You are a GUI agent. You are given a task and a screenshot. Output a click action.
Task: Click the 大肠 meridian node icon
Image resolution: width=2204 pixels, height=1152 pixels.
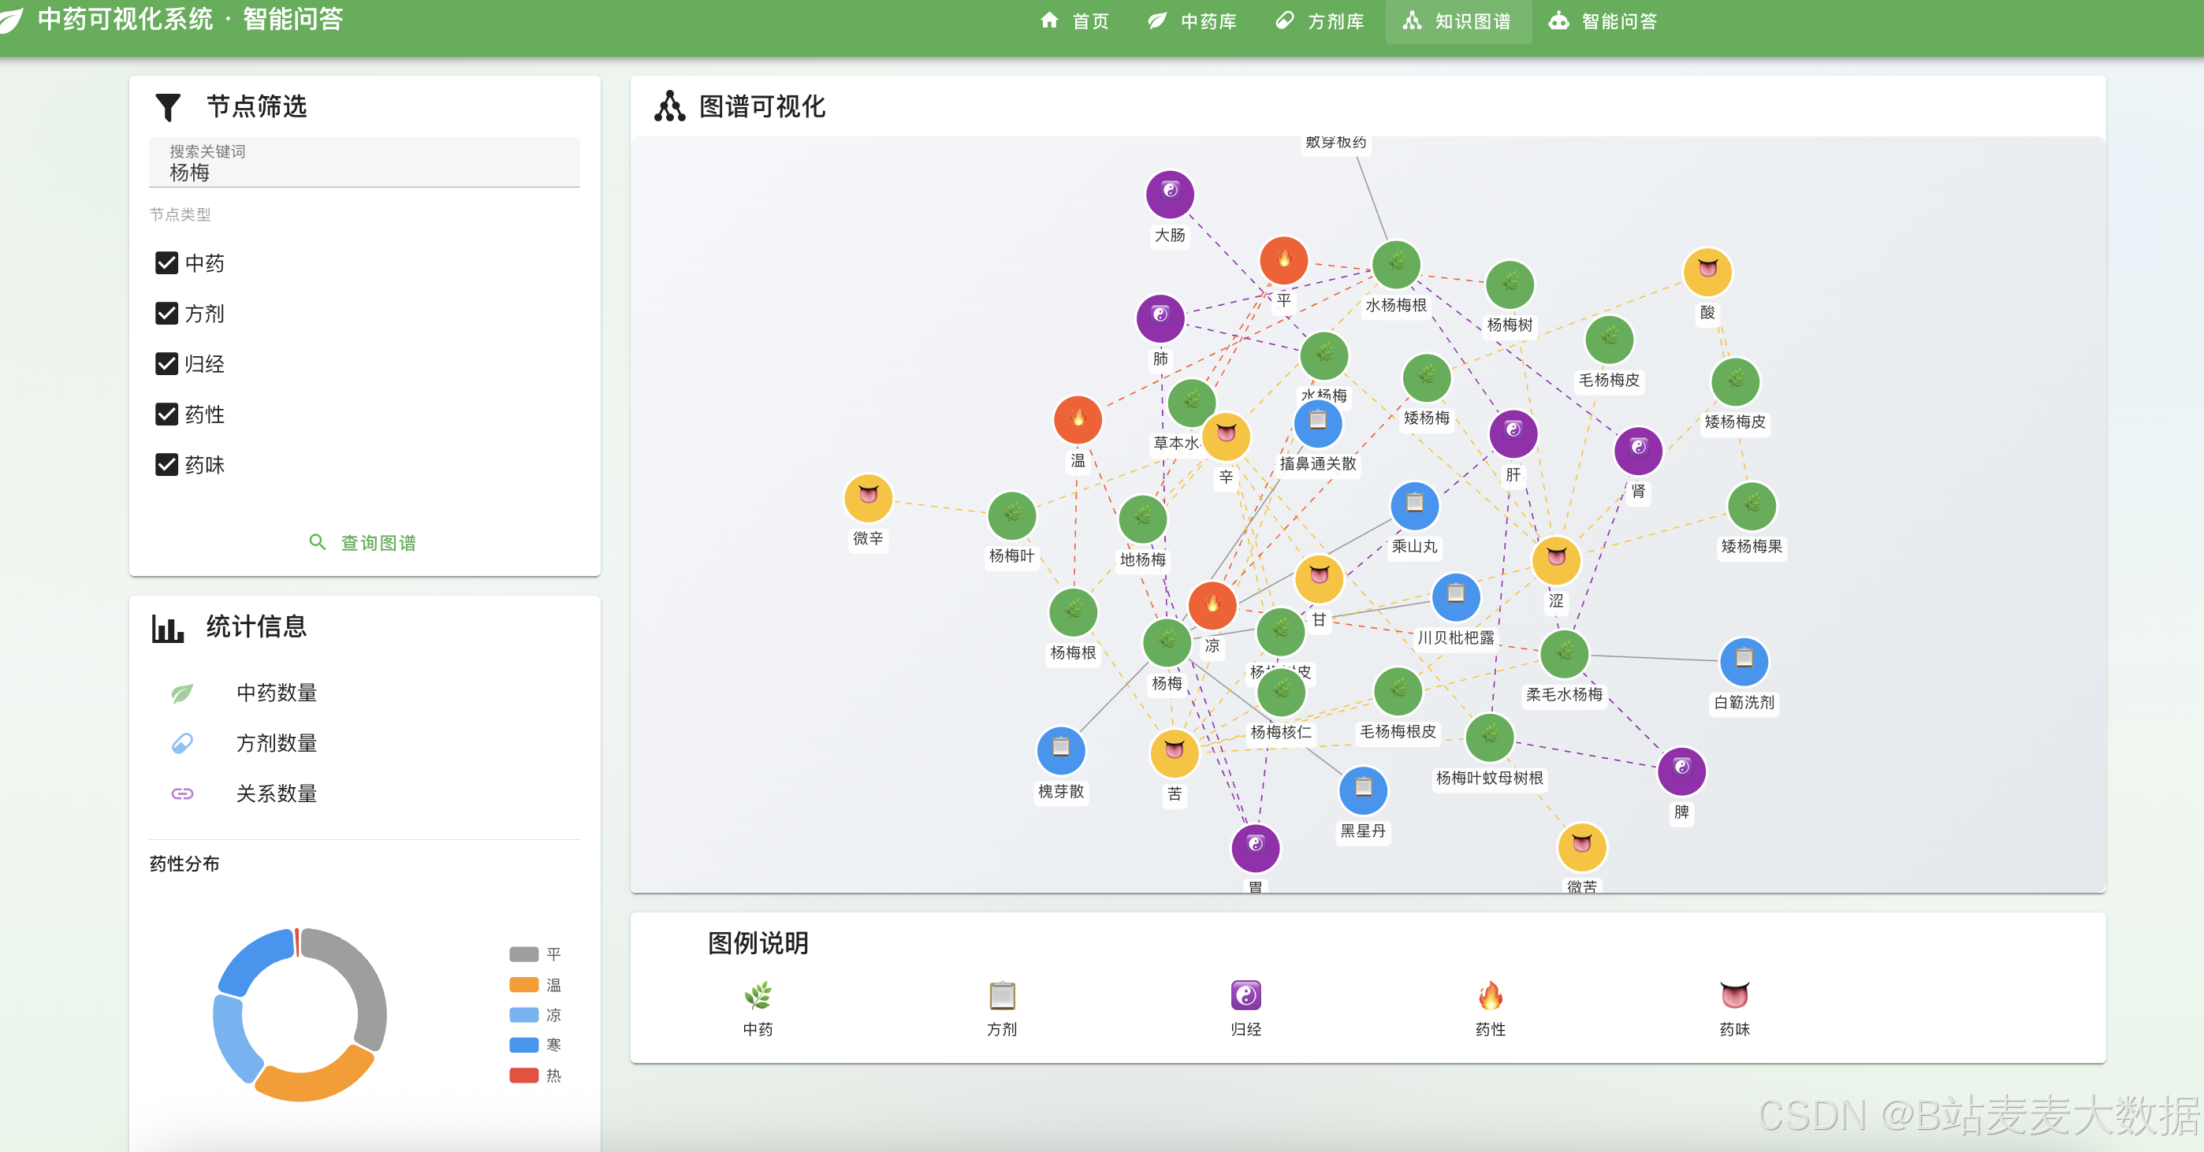pyautogui.click(x=1170, y=195)
